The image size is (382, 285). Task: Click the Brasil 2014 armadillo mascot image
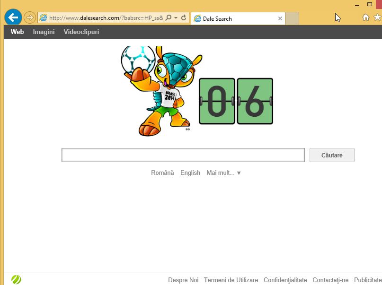click(161, 91)
